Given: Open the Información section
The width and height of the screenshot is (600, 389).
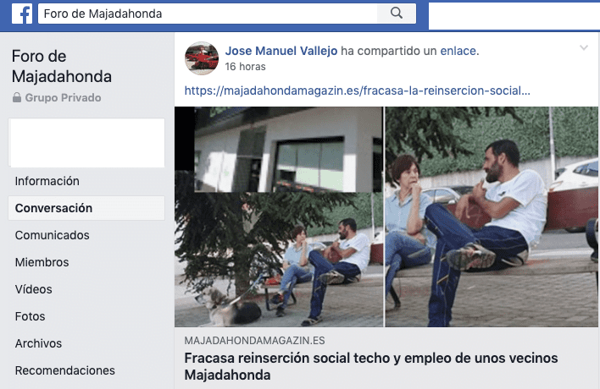Looking at the screenshot, I should 47,181.
